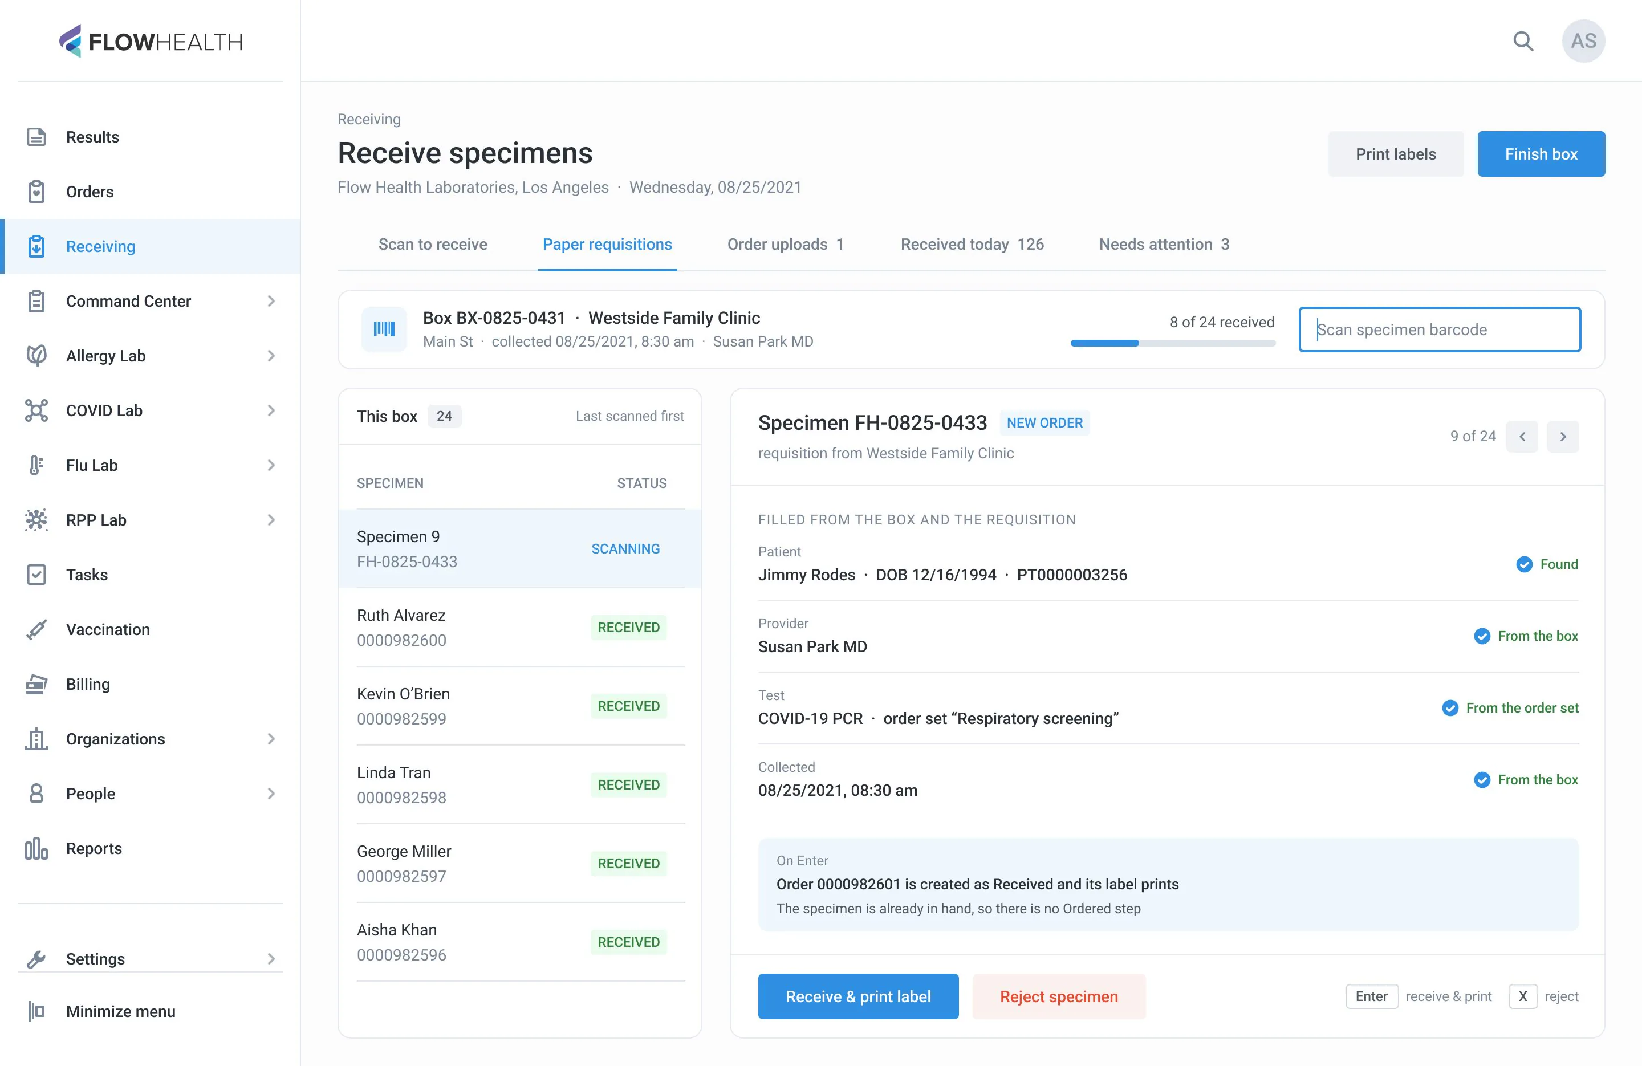The width and height of the screenshot is (1642, 1066).
Task: Open search with the magnifier icon
Action: pyautogui.click(x=1523, y=42)
